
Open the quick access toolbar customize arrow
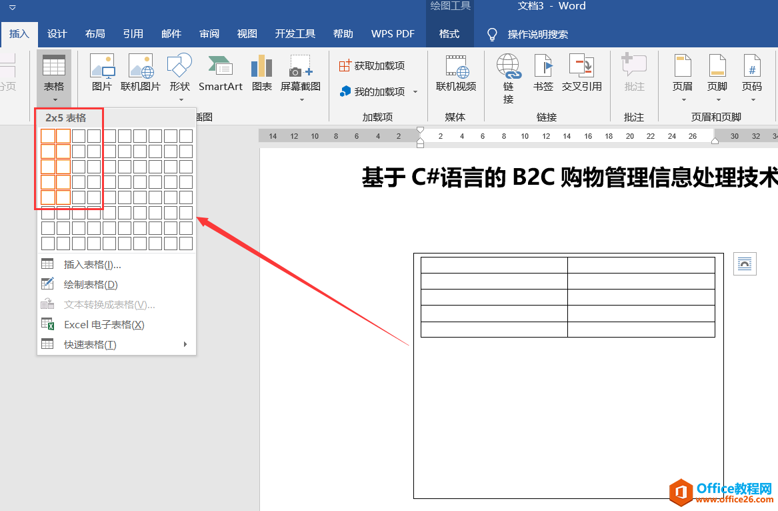(x=13, y=7)
